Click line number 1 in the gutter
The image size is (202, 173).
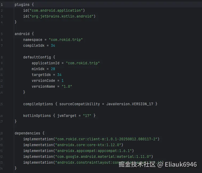click(2, 5)
